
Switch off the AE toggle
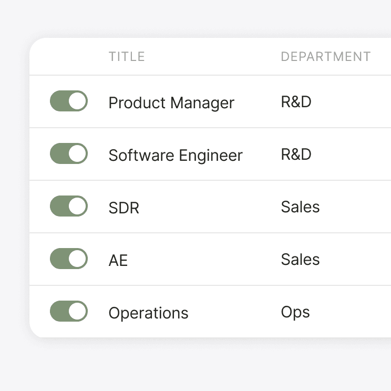(69, 259)
